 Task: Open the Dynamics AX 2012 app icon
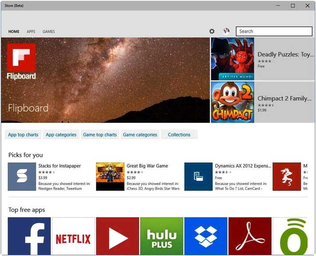(198, 176)
